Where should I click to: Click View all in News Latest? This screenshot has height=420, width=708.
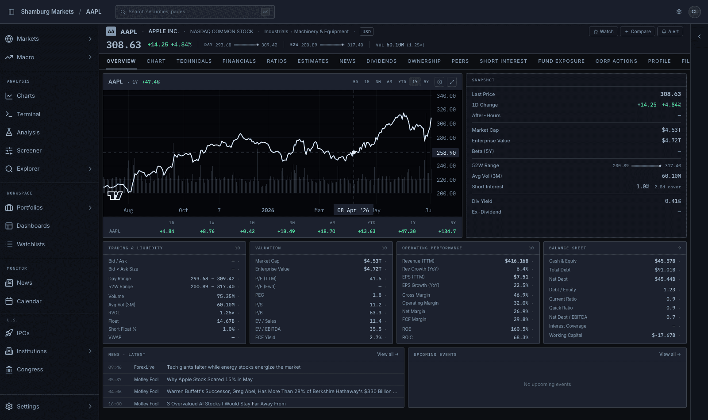coord(388,354)
